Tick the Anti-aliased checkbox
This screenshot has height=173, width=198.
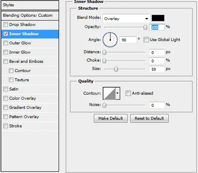point(128,93)
